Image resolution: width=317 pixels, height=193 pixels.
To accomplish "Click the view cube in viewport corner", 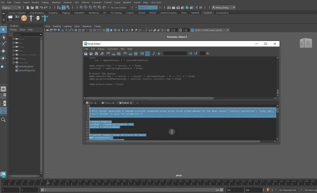I will click(x=306, y=43).
